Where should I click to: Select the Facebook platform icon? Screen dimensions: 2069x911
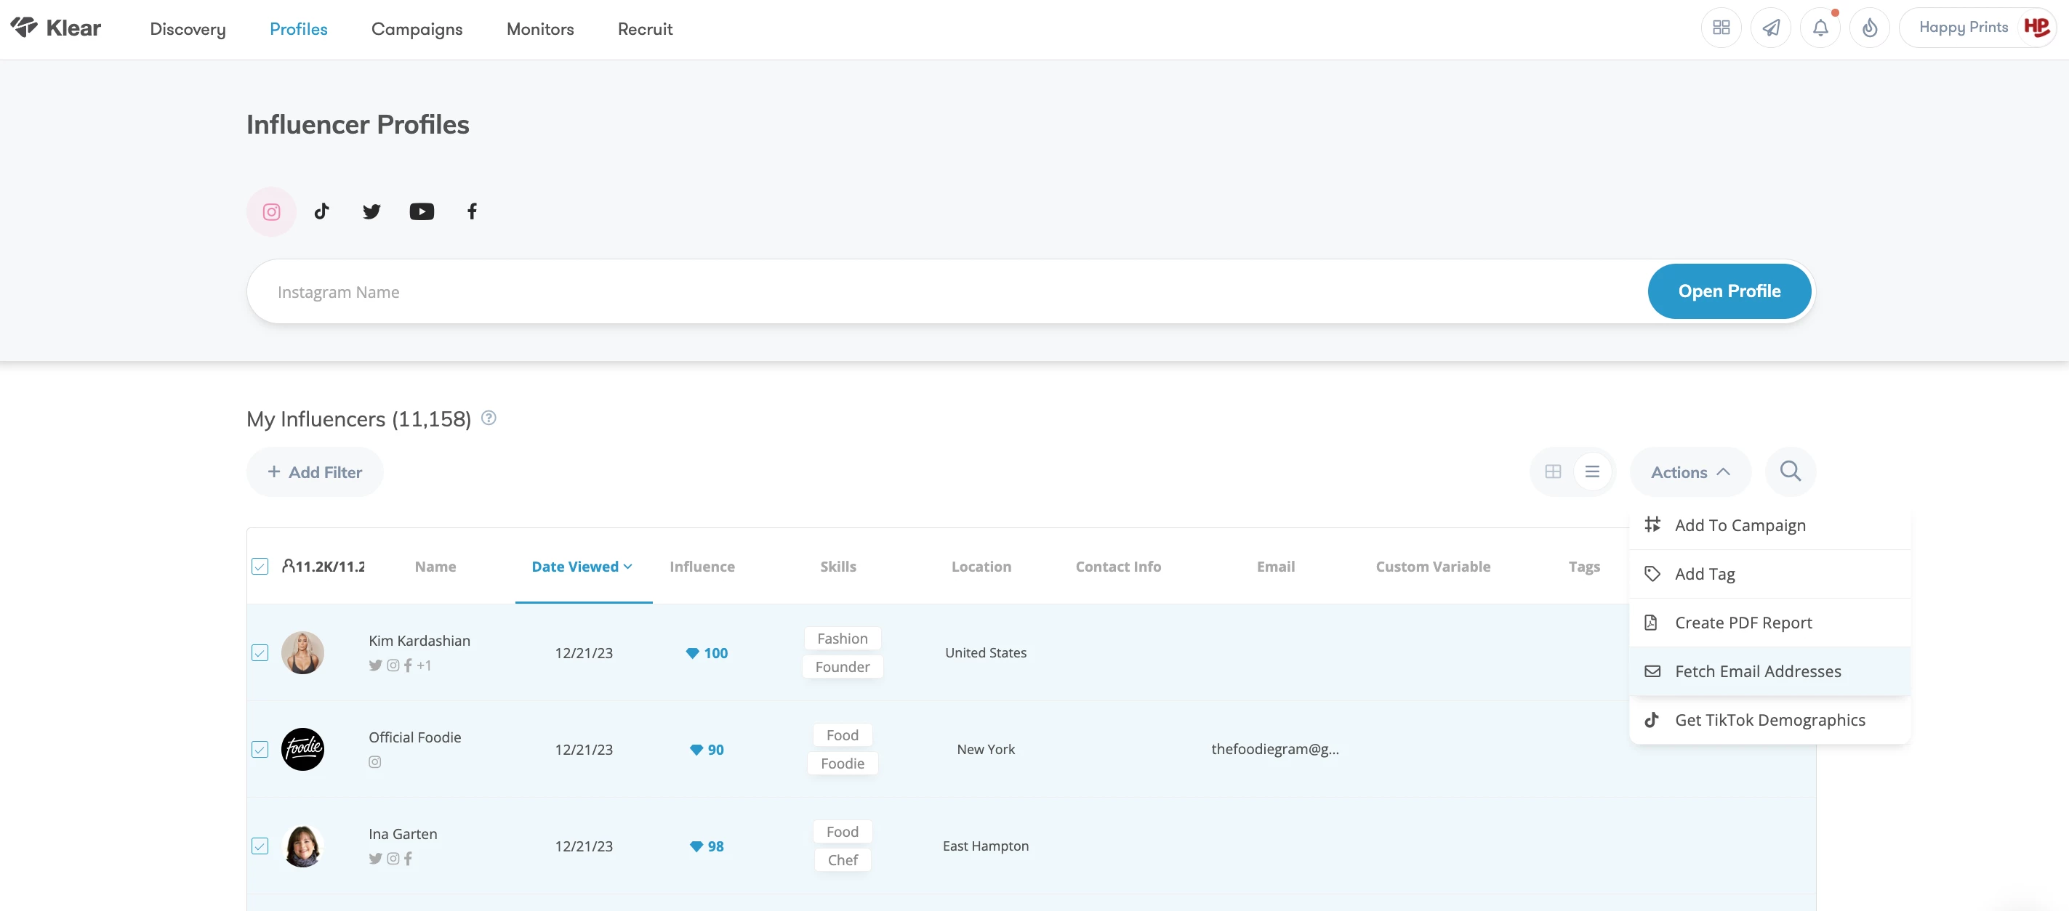pyautogui.click(x=473, y=211)
